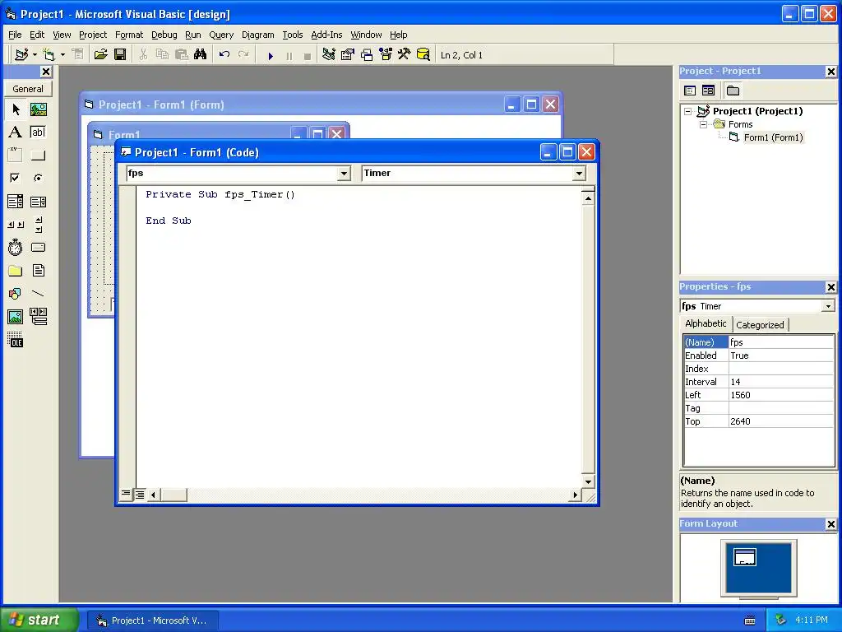Screen dimensions: 842x632
Task: Select the ComboBox tool
Action: click(16, 202)
